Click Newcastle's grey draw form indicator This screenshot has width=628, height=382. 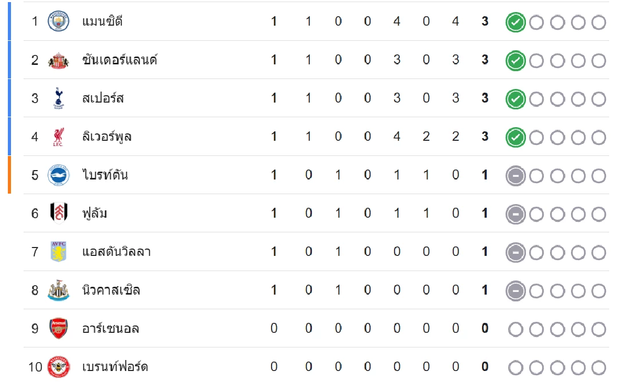pos(515,290)
